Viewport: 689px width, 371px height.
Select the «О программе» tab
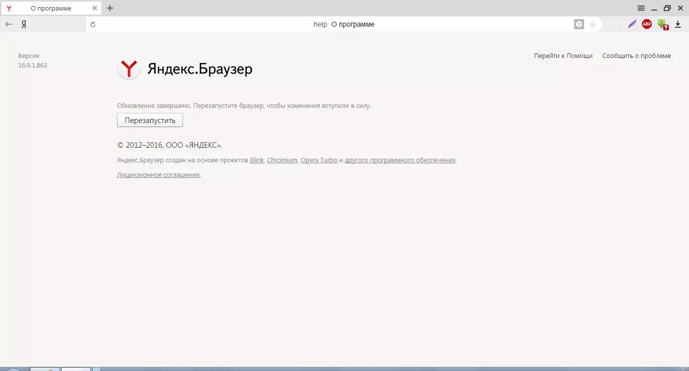pyautogui.click(x=50, y=8)
